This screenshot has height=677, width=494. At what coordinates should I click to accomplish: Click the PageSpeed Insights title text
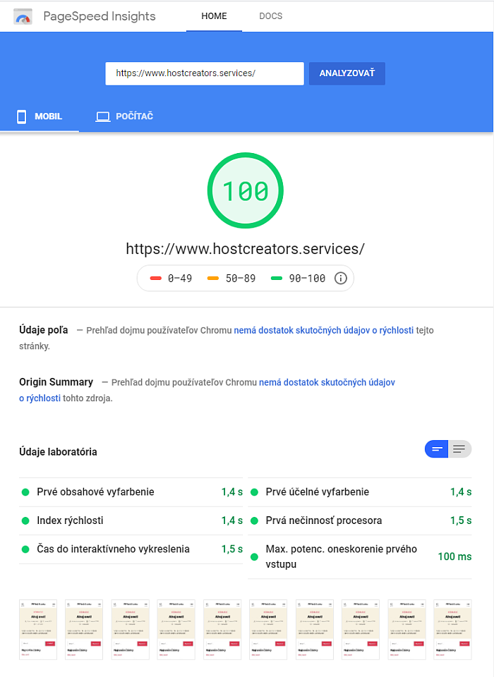[100, 16]
